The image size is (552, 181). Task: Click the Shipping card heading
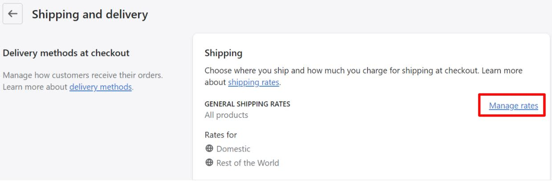[224, 53]
